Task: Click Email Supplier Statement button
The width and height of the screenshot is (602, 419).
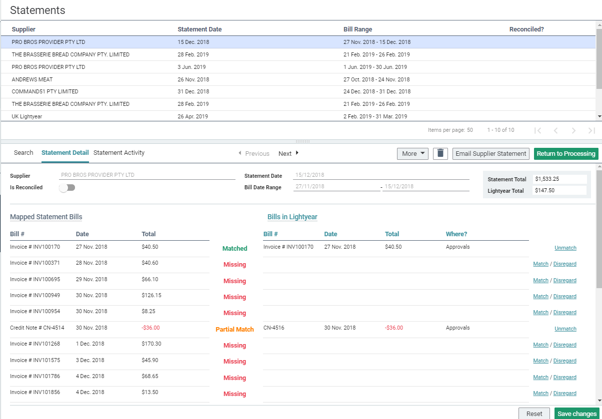Action: click(490, 153)
